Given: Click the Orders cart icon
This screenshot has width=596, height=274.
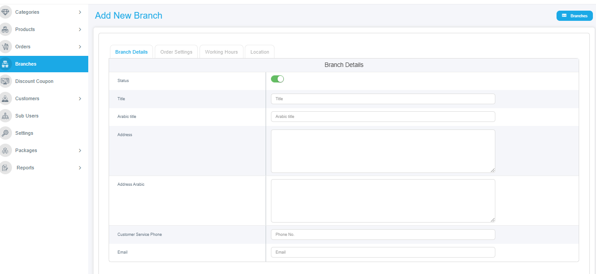Looking at the screenshot, I should pos(5,47).
